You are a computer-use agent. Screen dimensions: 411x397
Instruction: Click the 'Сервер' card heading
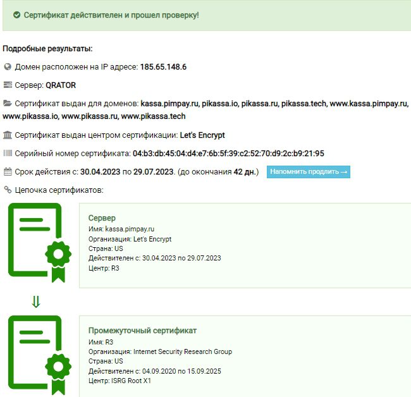tap(102, 217)
